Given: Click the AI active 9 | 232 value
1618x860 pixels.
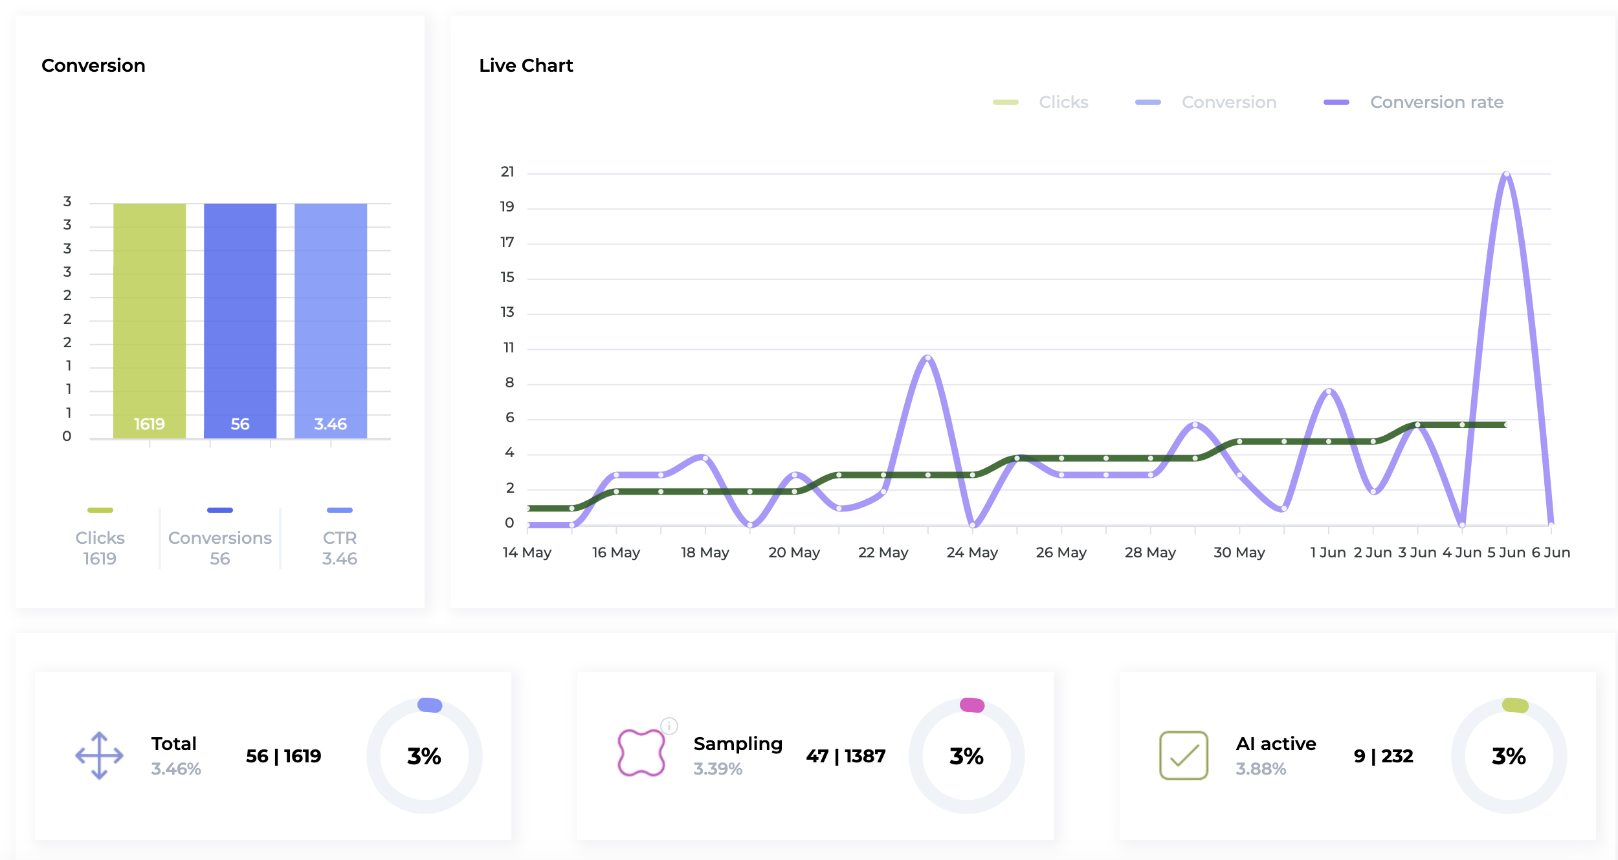Looking at the screenshot, I should 1383,756.
